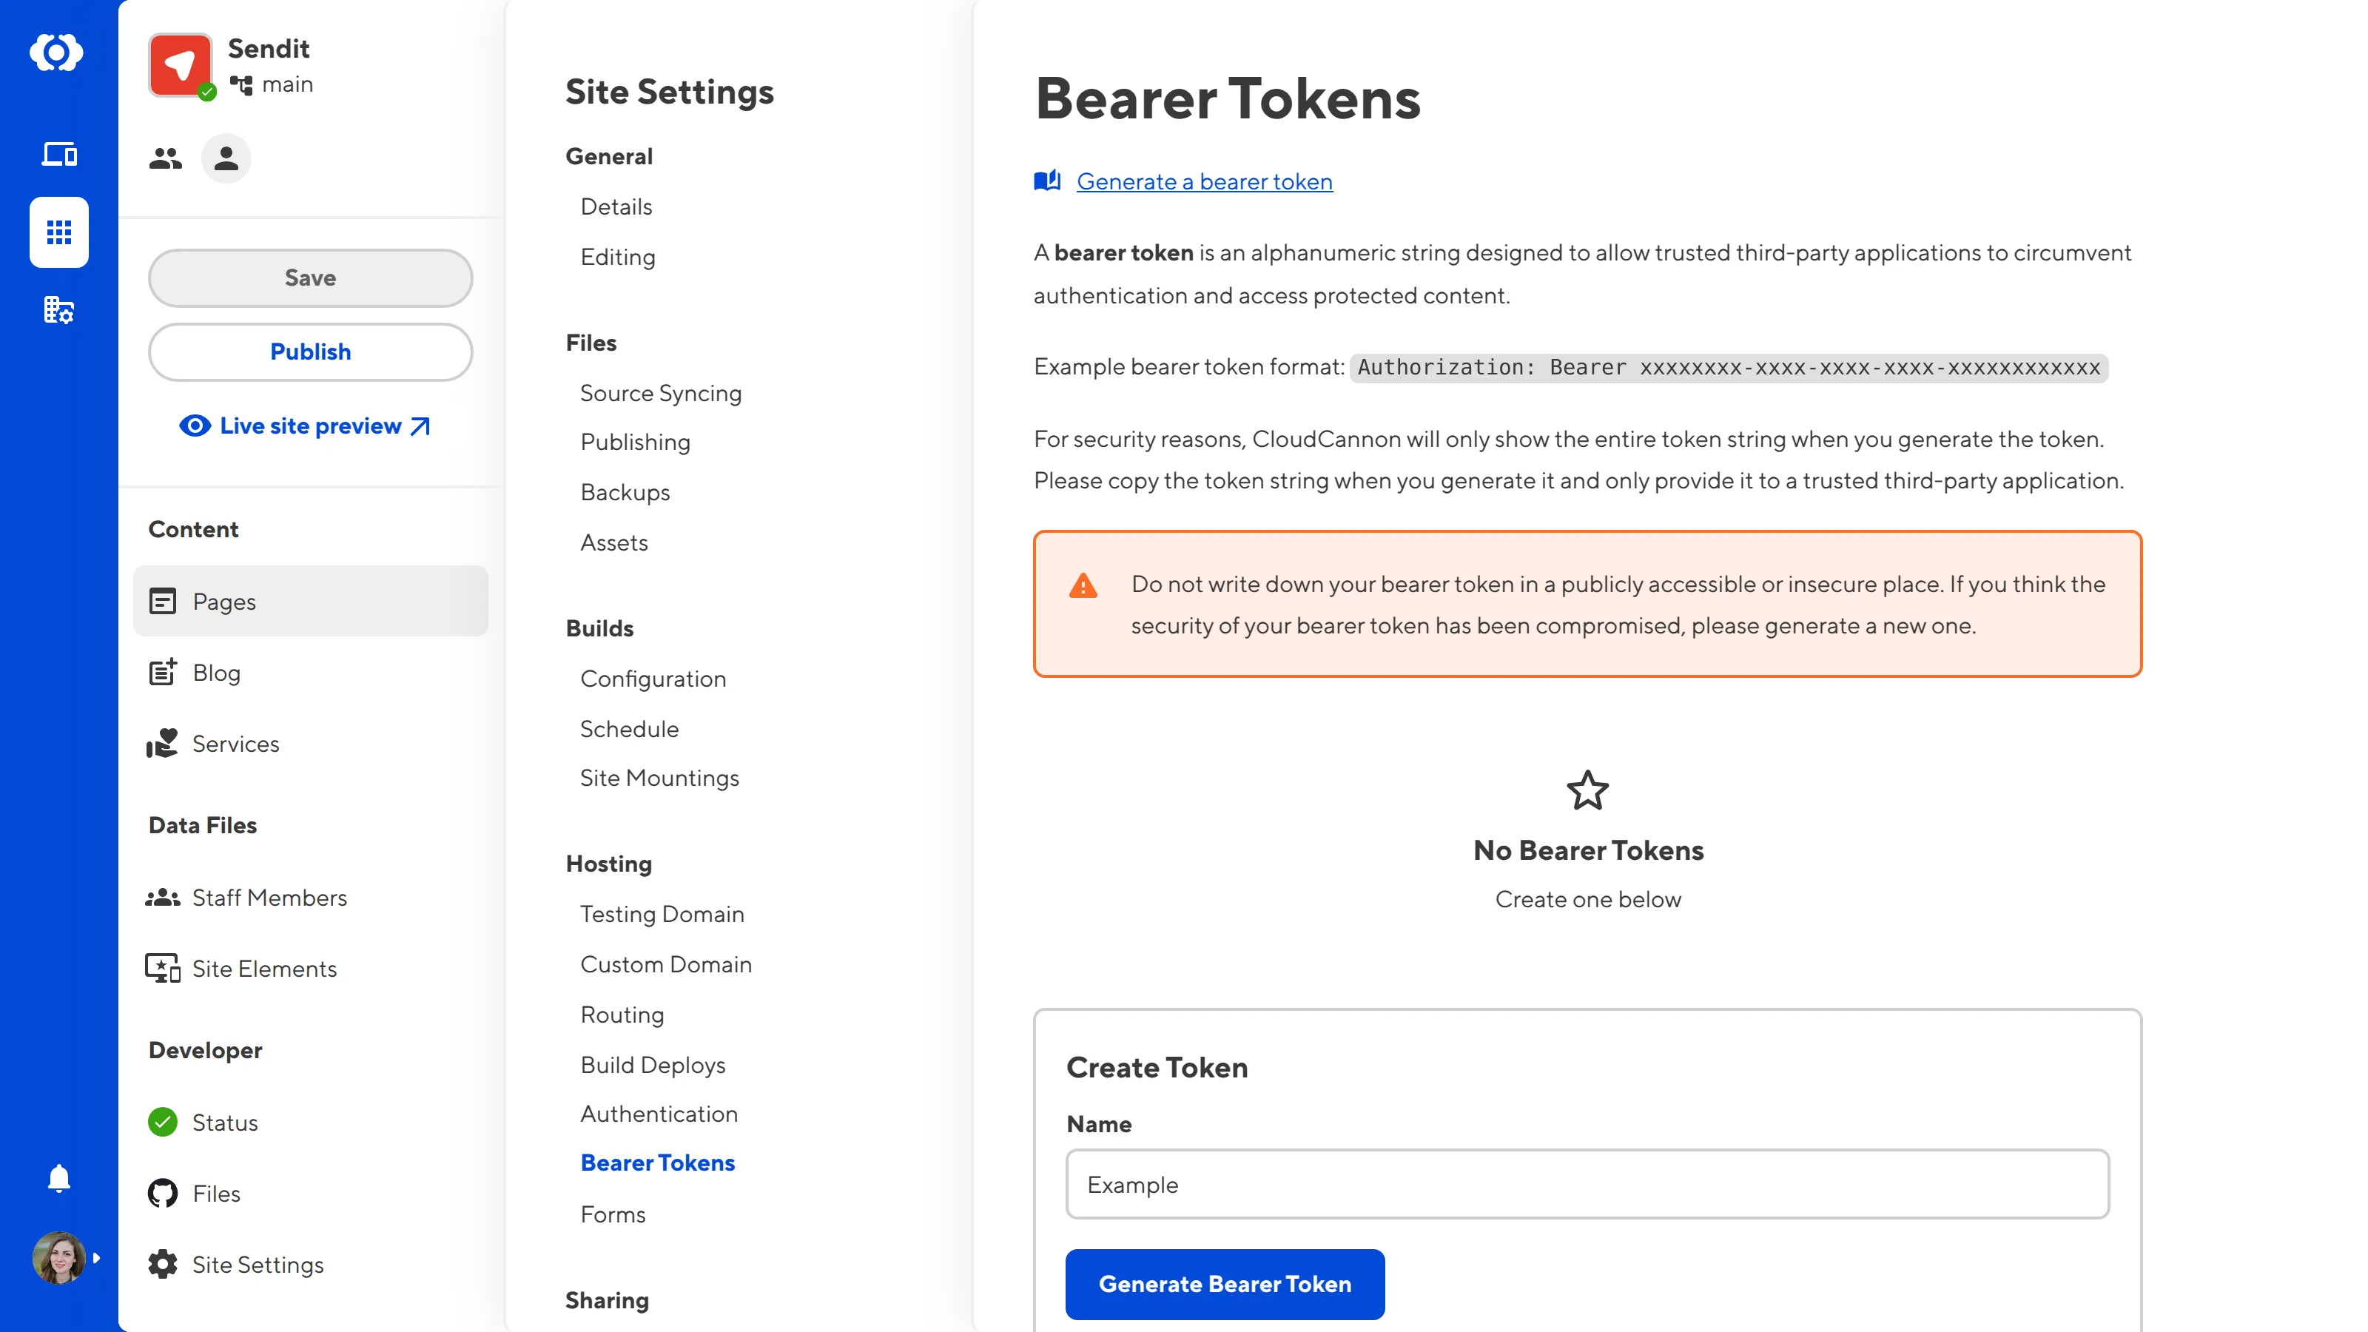Click Generate a bearer token link
Screen dimensions: 2368x1332
pos(1203,181)
